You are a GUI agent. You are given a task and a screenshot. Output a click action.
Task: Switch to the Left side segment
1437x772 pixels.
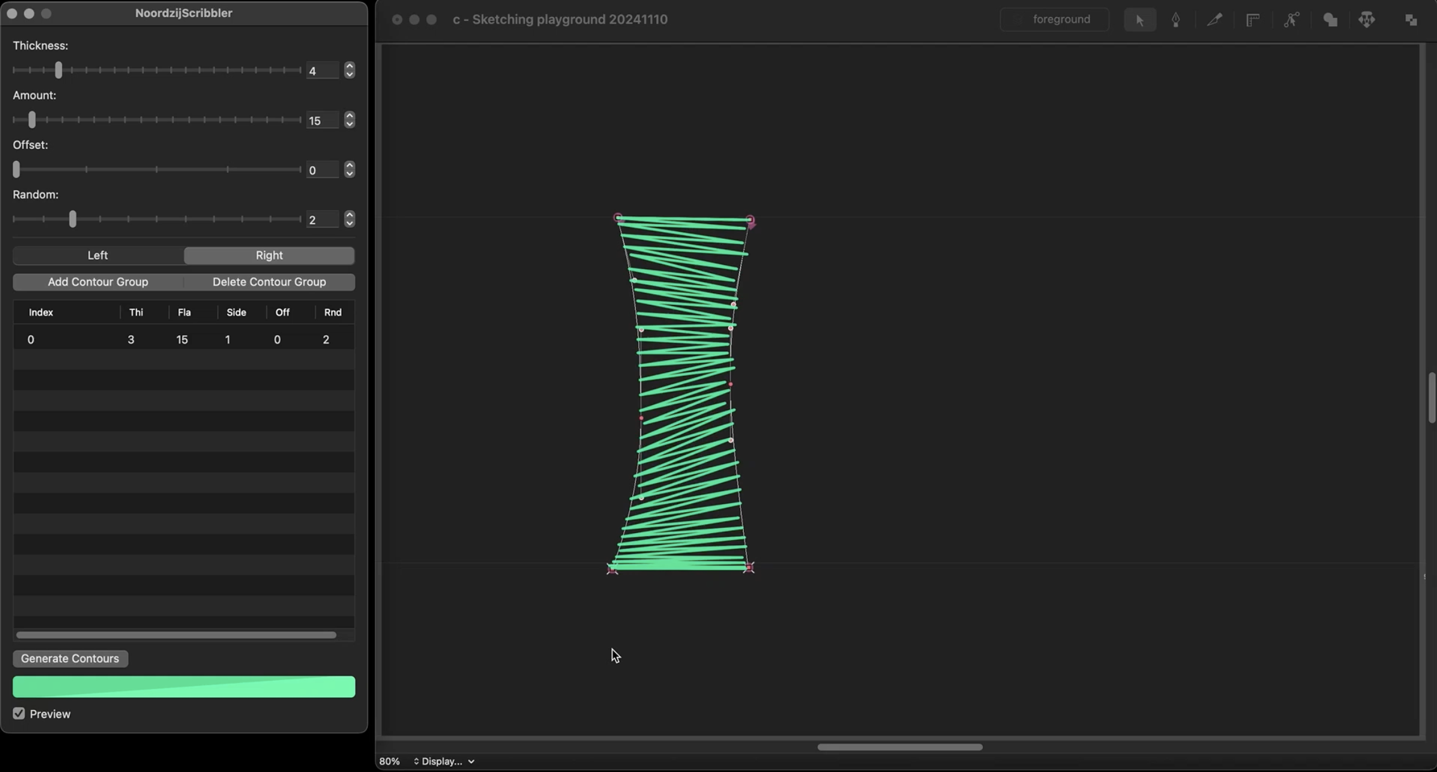[x=98, y=255]
